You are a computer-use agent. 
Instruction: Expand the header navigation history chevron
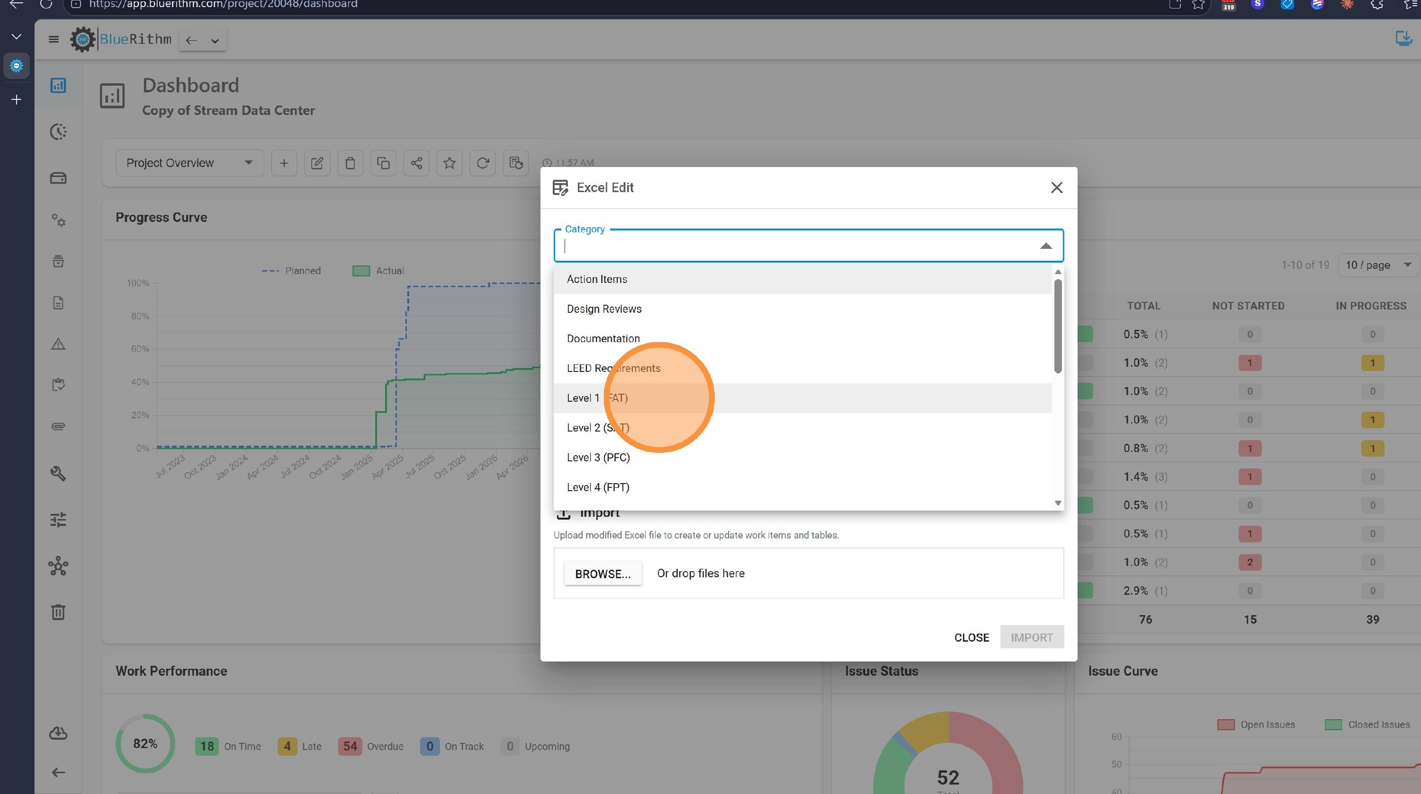point(215,40)
